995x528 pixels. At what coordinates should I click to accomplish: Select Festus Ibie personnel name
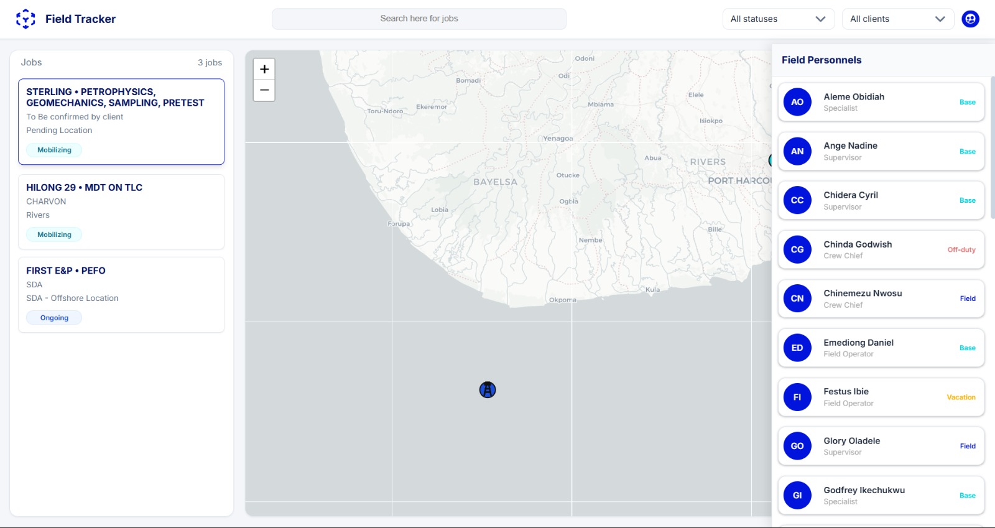pos(846,391)
